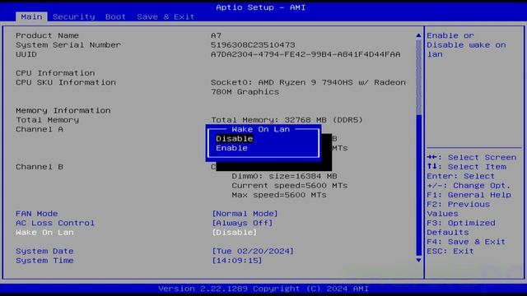The width and height of the screenshot is (527, 296).
Task: Click the scrollbar up arrow
Action: (x=418, y=35)
